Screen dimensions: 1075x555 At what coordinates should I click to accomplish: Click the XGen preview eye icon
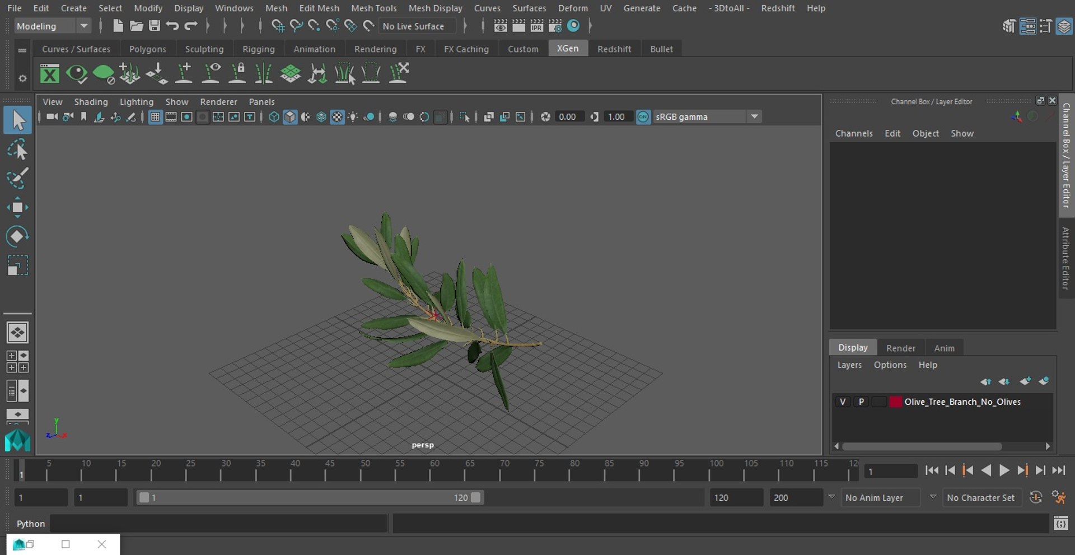(x=77, y=74)
